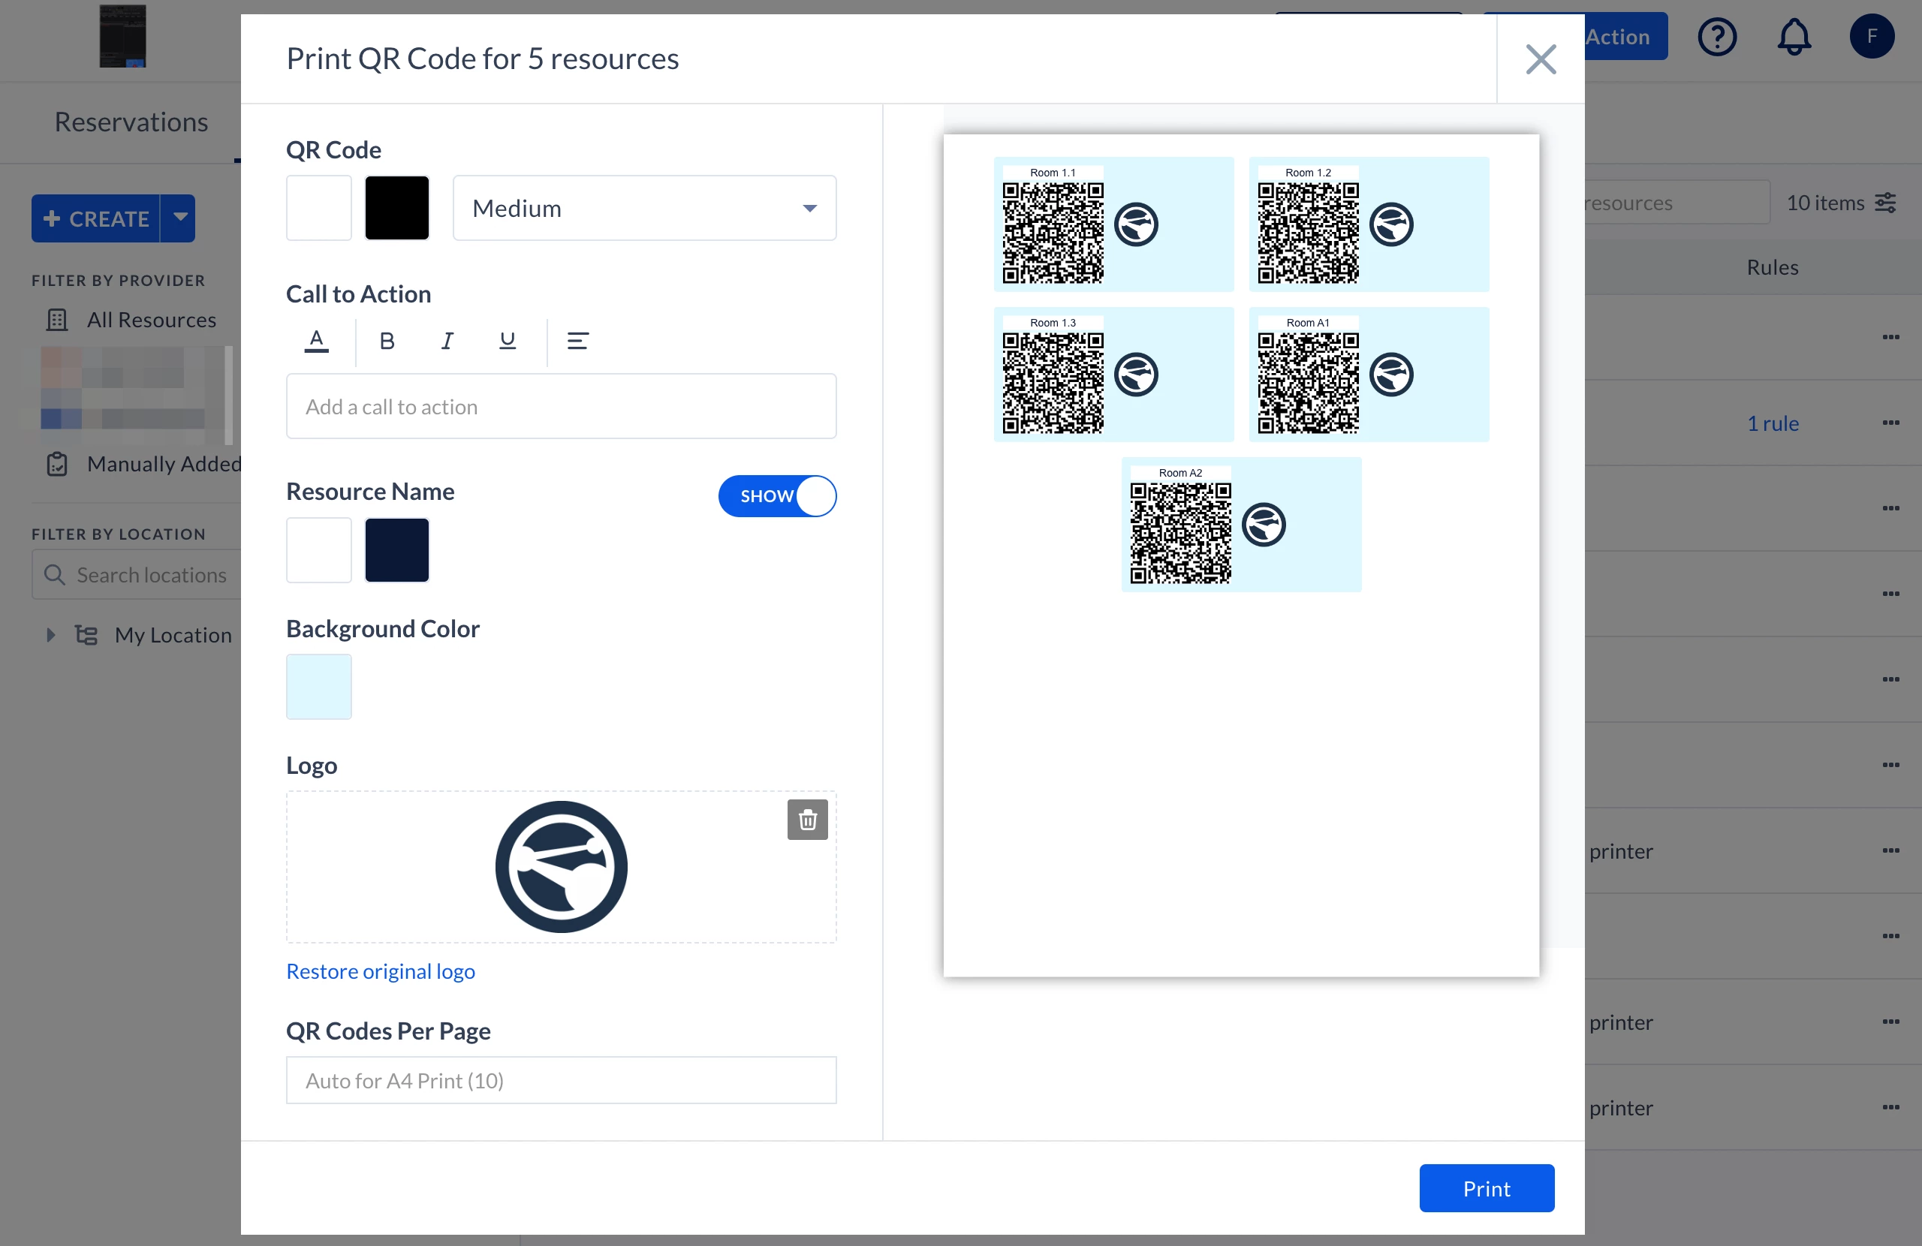1922x1246 pixels.
Task: Switch to the Reservations tab
Action: 131,122
